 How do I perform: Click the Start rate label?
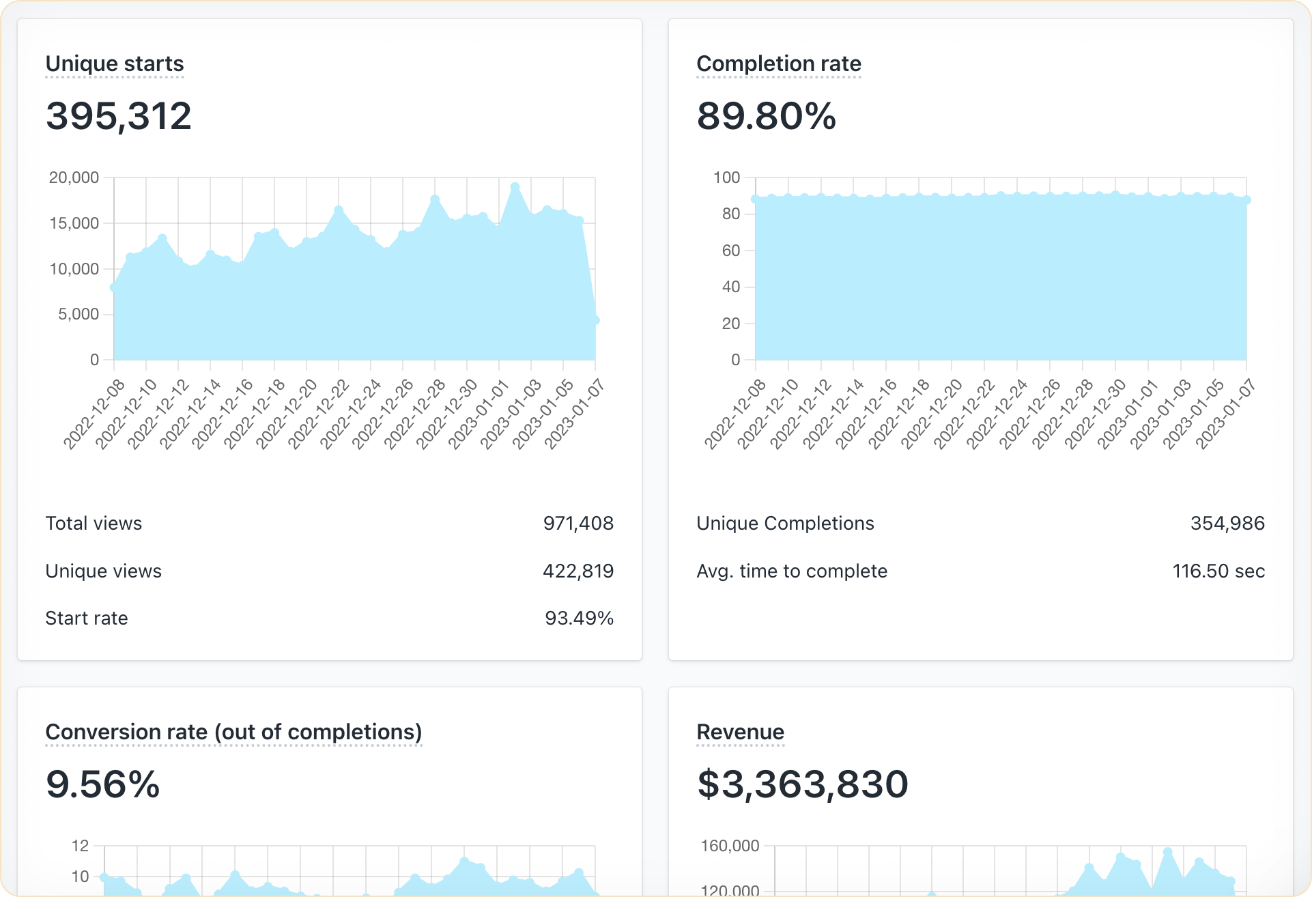[x=87, y=618]
